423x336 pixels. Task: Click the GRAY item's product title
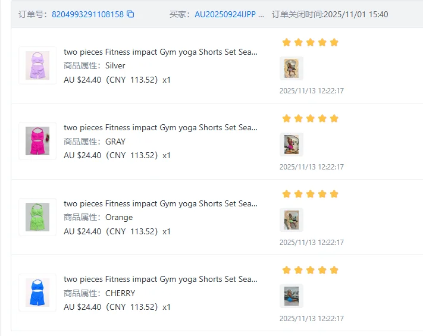161,127
